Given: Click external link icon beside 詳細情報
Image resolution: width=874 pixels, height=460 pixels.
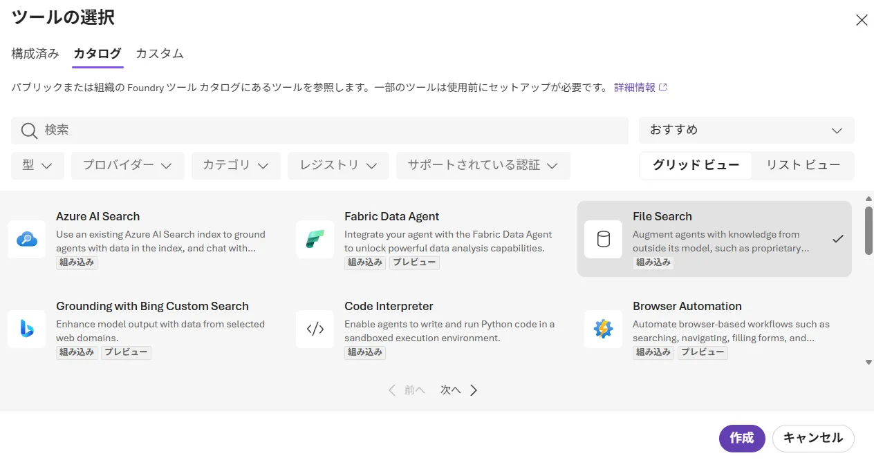Looking at the screenshot, I should click(663, 88).
